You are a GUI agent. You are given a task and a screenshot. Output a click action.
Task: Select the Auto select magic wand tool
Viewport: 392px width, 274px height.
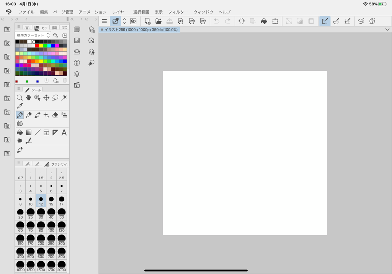pyautogui.click(x=64, y=98)
